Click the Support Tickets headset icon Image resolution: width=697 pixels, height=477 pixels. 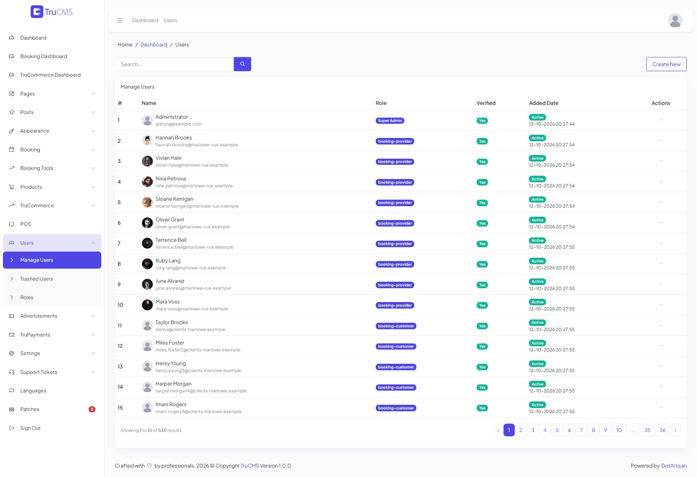tap(12, 372)
